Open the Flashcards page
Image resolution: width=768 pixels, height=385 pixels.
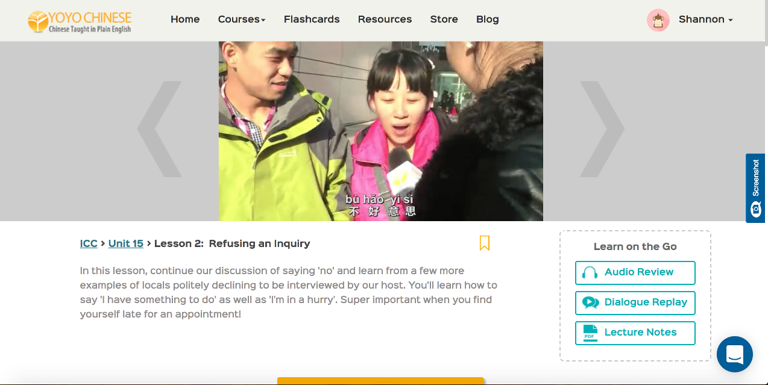click(x=312, y=19)
